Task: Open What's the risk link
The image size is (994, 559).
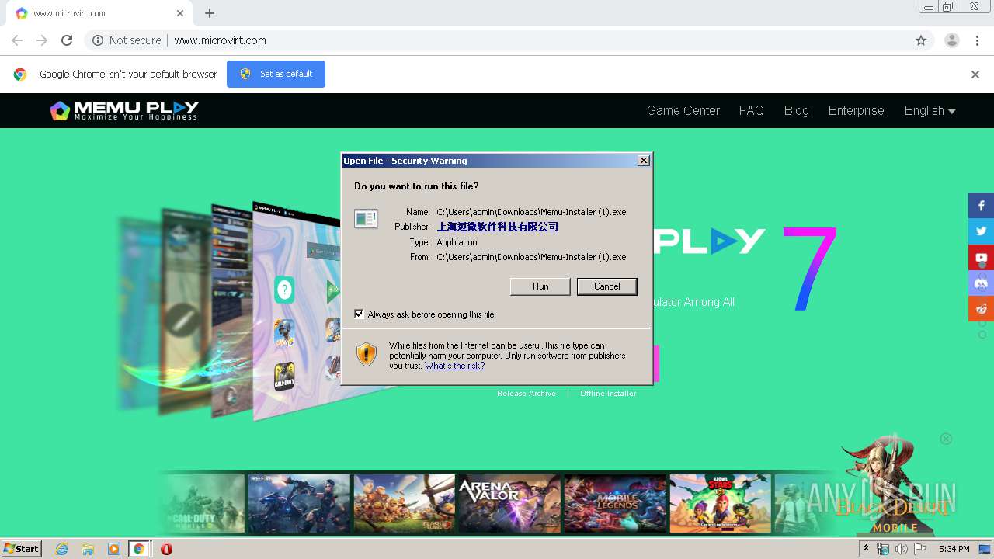Action: 454,366
